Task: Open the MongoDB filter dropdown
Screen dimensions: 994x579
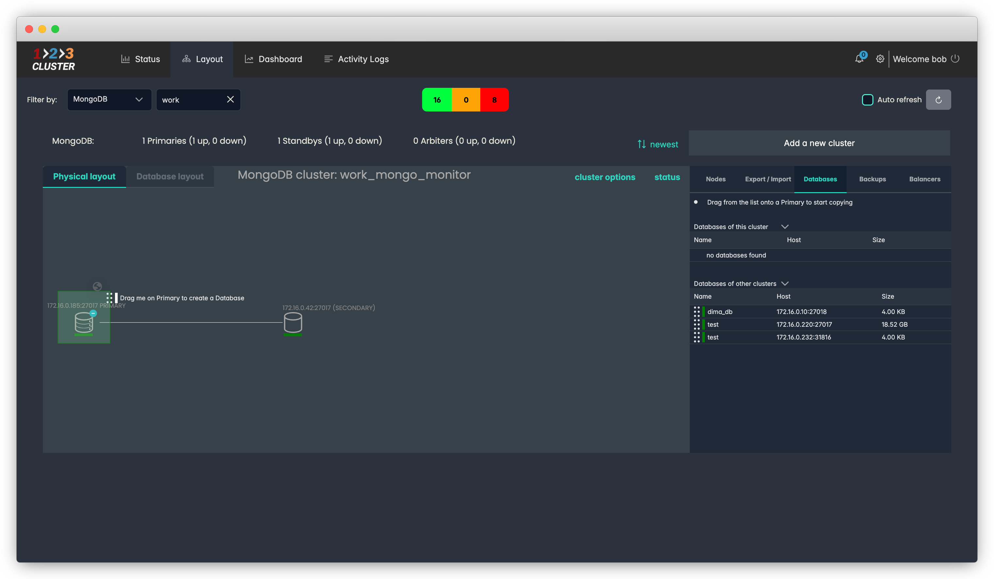Action: [x=109, y=99]
